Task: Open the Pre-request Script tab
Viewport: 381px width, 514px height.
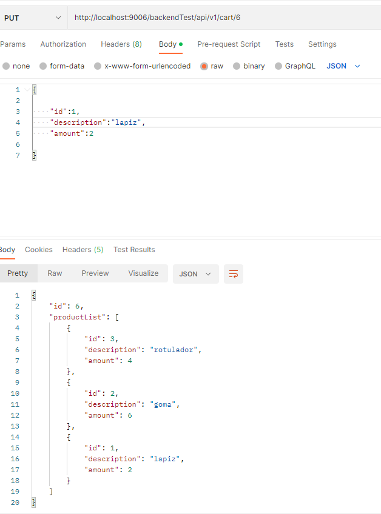Action: click(229, 44)
